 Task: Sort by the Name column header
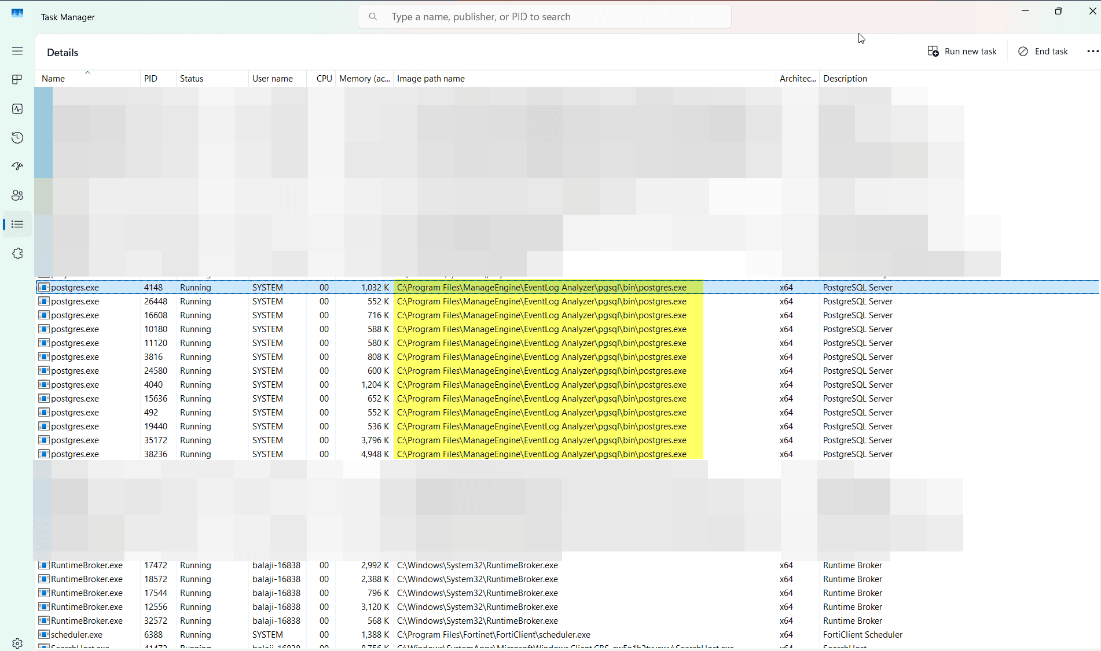pos(88,79)
